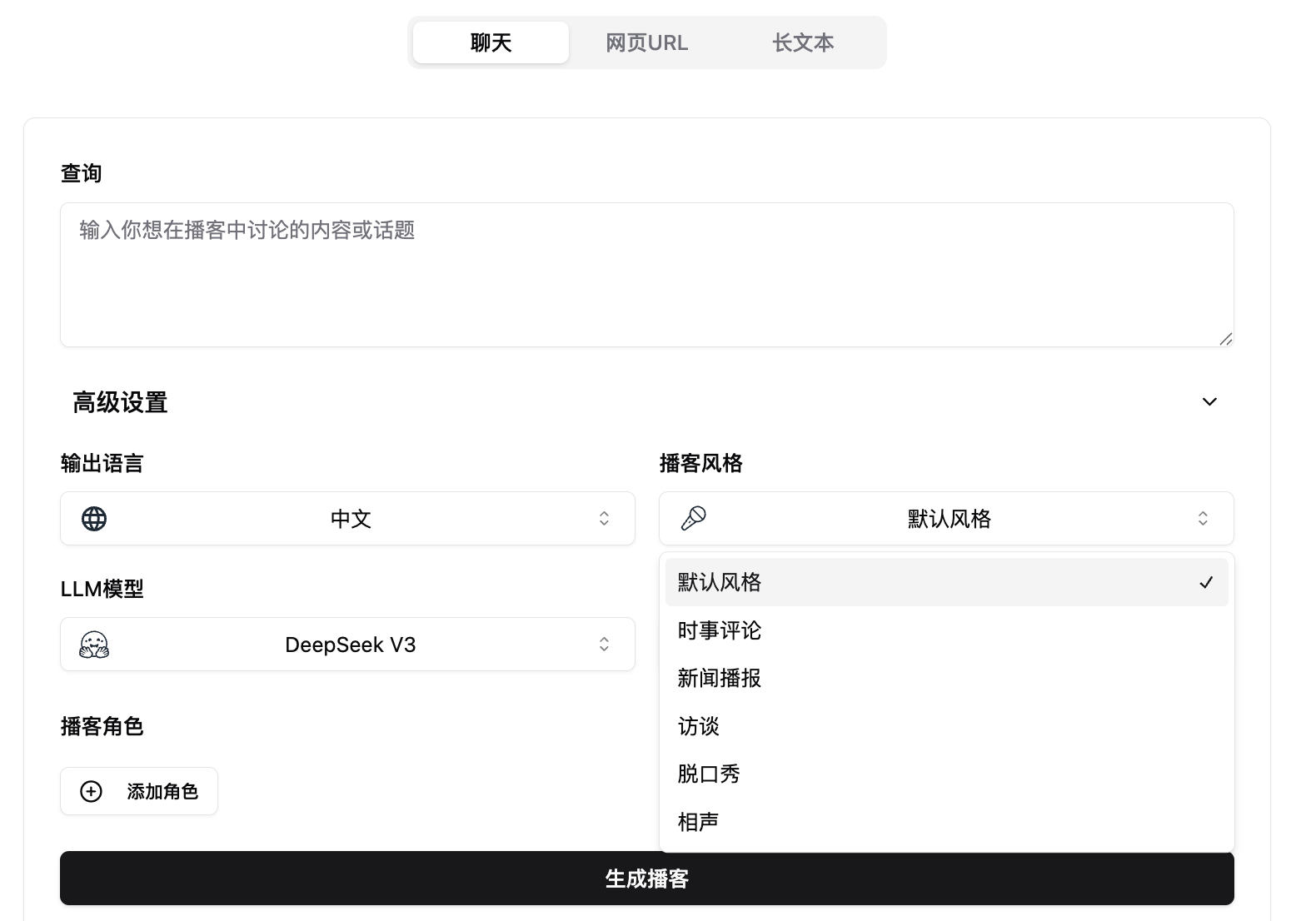Click the microphone icon in podcast style
This screenshot has height=921, width=1301.
coord(693,519)
